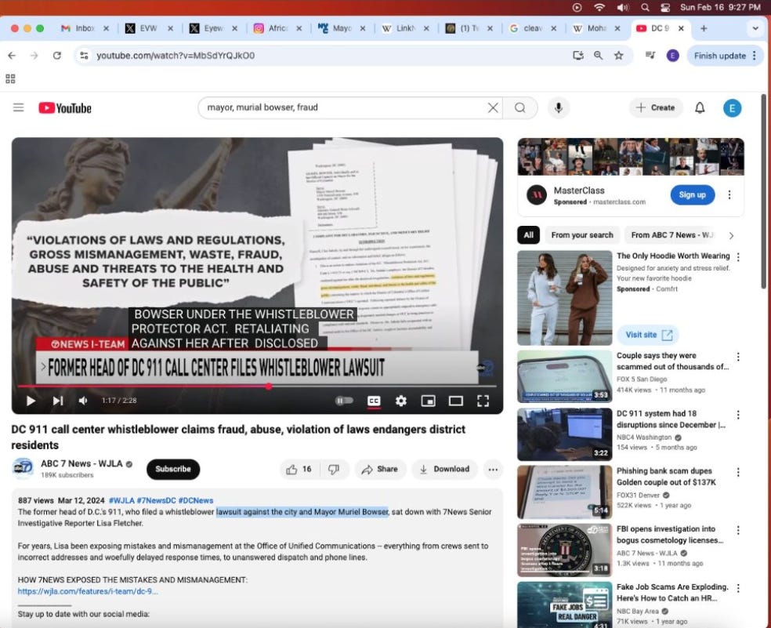Open options for Only Hoodie ad
Screen dimensions: 771x628
(738, 257)
